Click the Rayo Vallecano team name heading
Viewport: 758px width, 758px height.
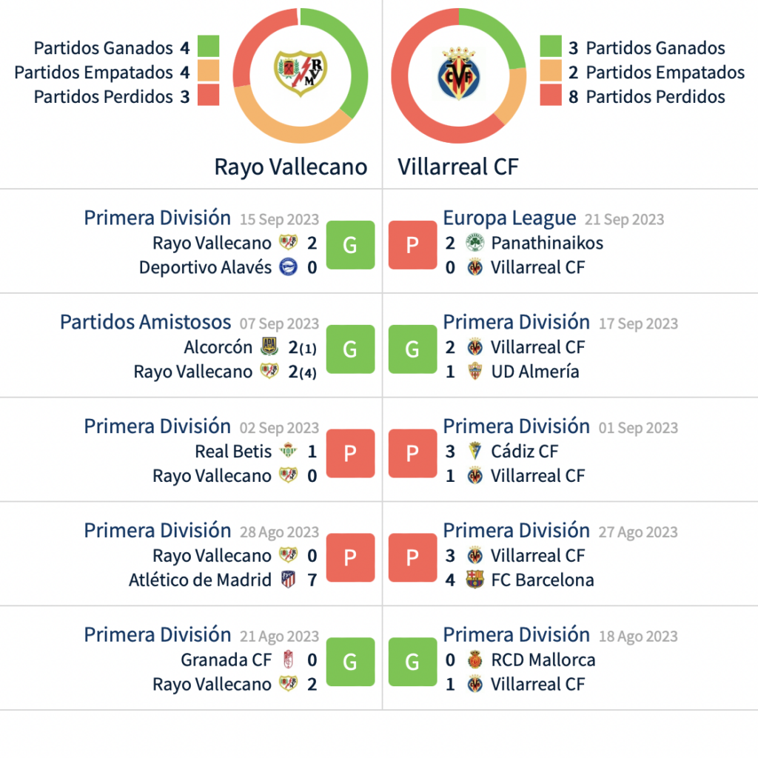291,167
